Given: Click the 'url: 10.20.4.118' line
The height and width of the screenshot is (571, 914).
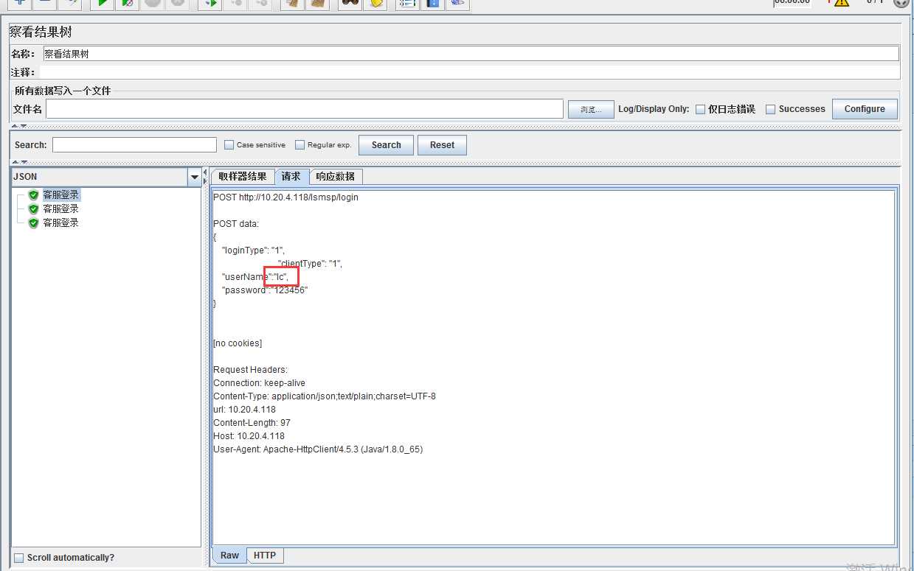Looking at the screenshot, I should [x=244, y=410].
